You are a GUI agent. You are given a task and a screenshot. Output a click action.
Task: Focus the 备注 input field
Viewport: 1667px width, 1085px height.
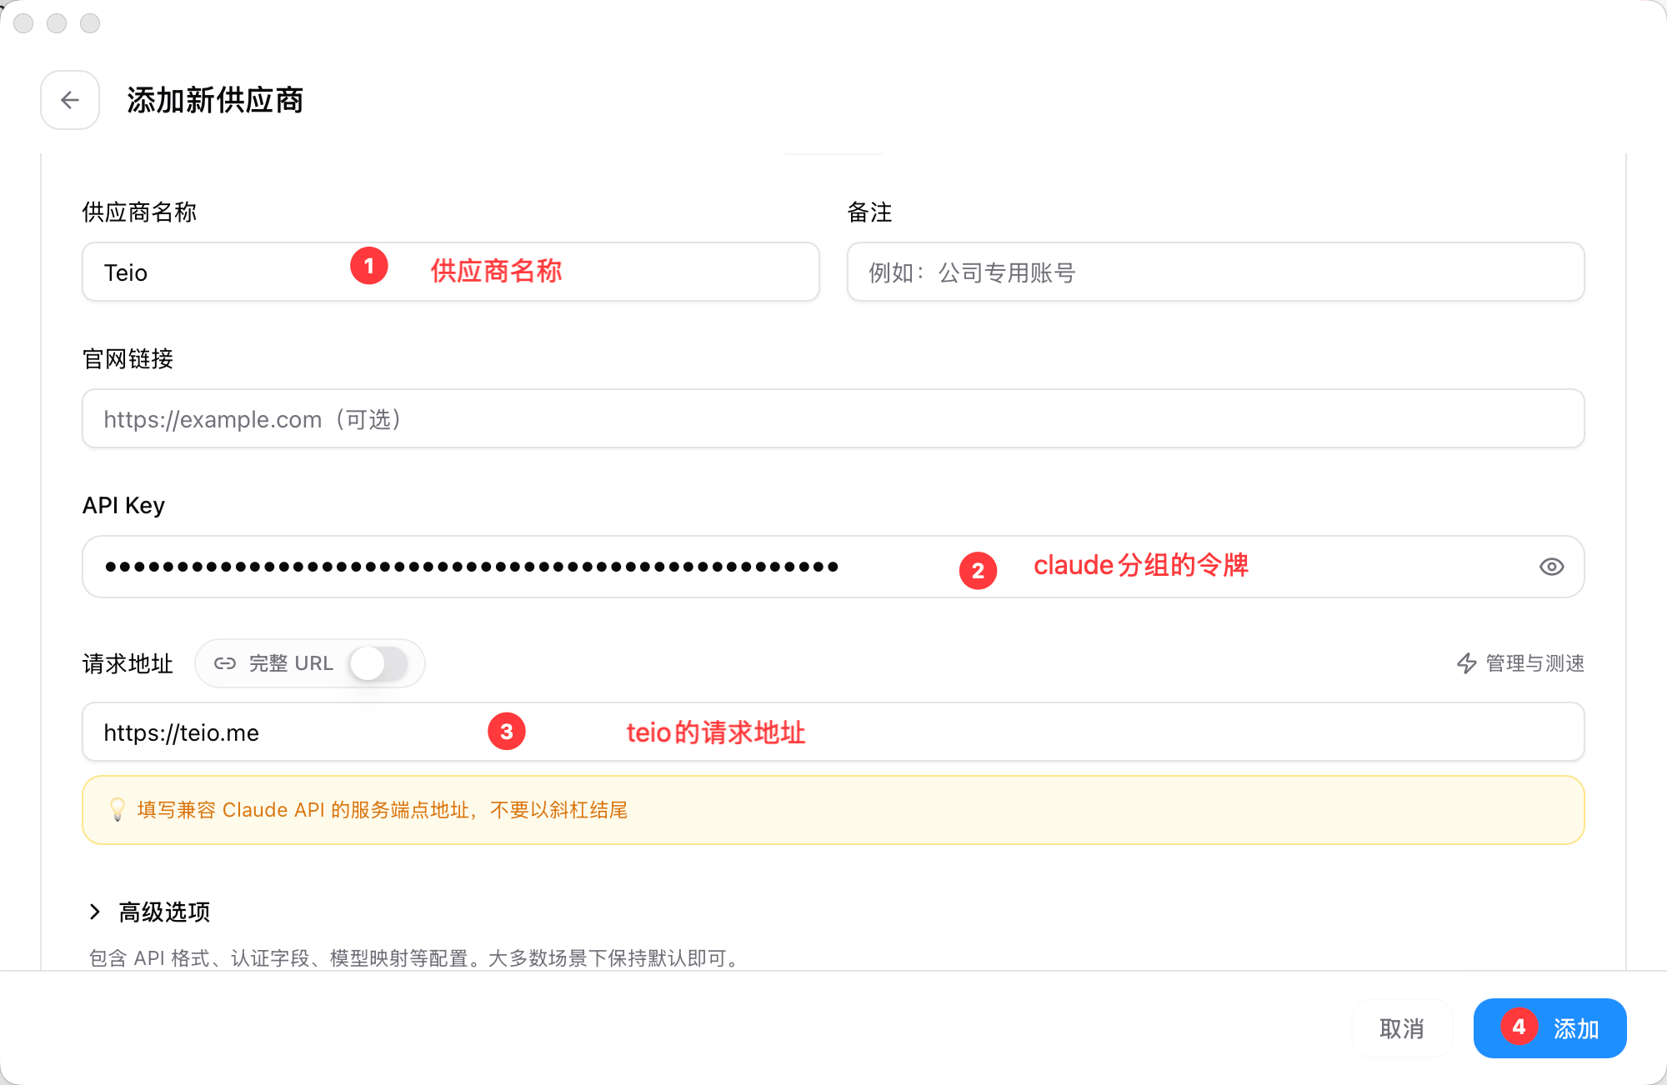click(x=1215, y=272)
